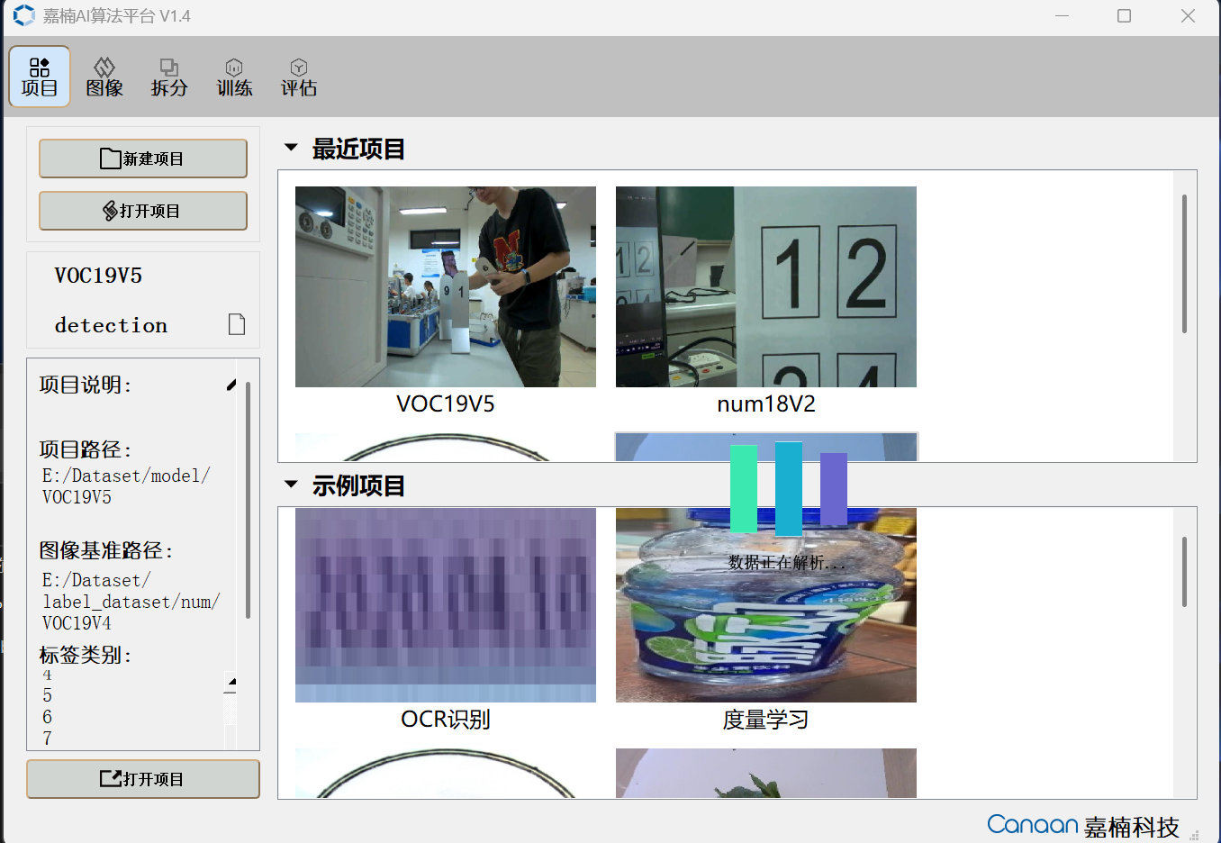Image resolution: width=1221 pixels, height=843 pixels.
Task: Open the 训练 (Training) module icon
Action: click(233, 76)
